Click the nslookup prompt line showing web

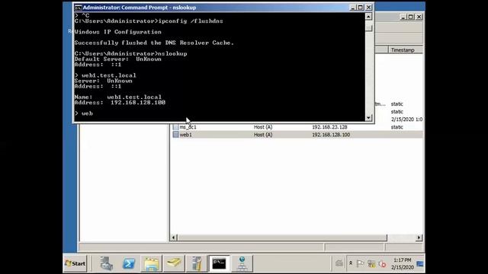click(x=84, y=113)
